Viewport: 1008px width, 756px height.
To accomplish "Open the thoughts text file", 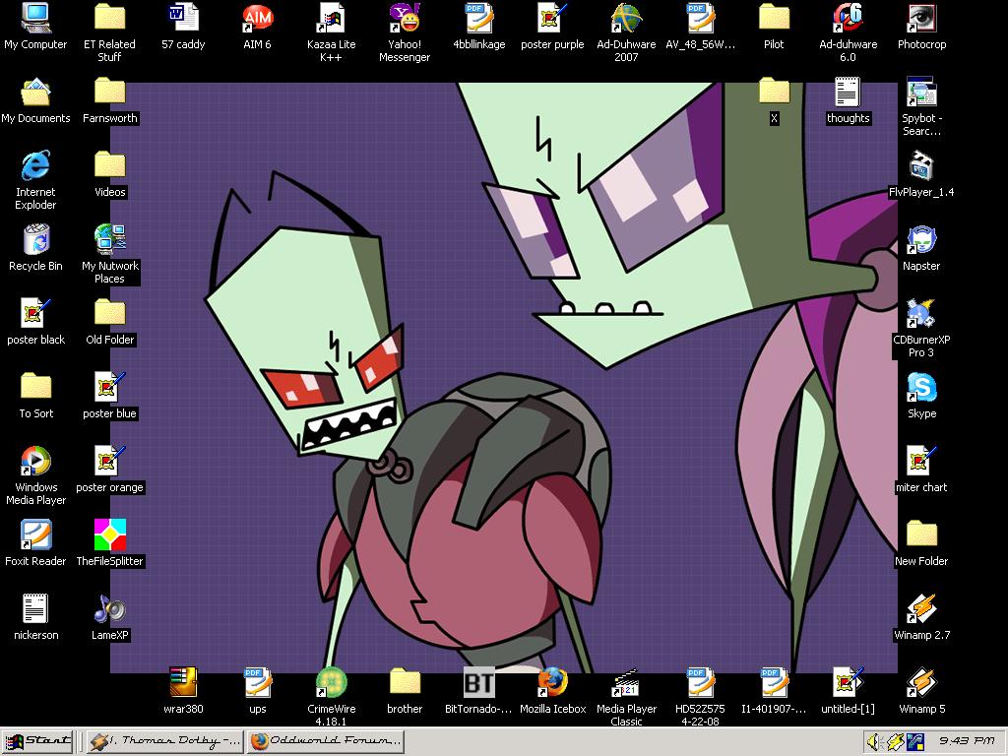I will point(848,92).
